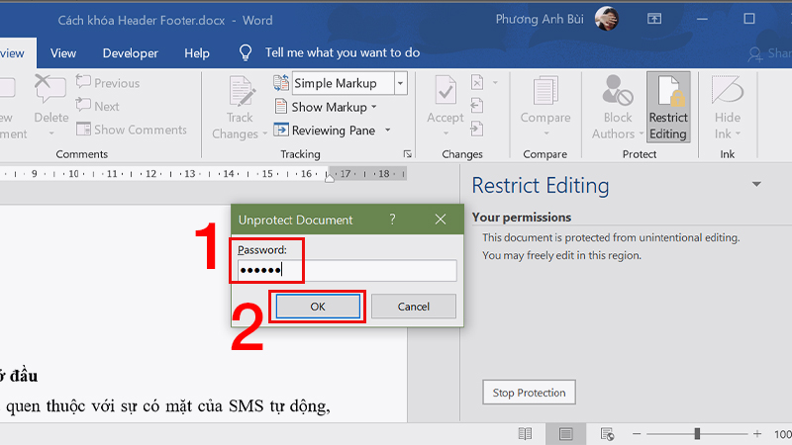Click the zoom slider handle
Viewport: 792px width, 445px height.
pyautogui.click(x=697, y=433)
